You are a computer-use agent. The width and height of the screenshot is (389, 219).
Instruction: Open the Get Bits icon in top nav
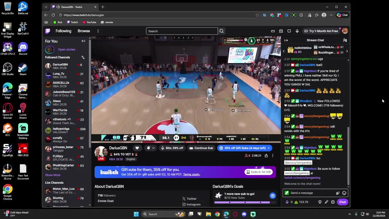tap(297, 31)
